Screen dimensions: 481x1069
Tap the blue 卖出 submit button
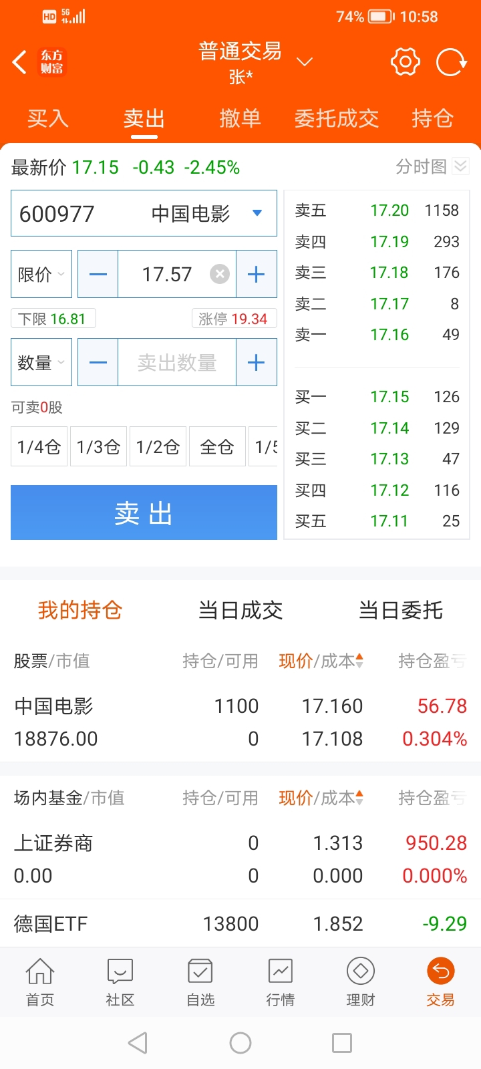pyautogui.click(x=144, y=512)
